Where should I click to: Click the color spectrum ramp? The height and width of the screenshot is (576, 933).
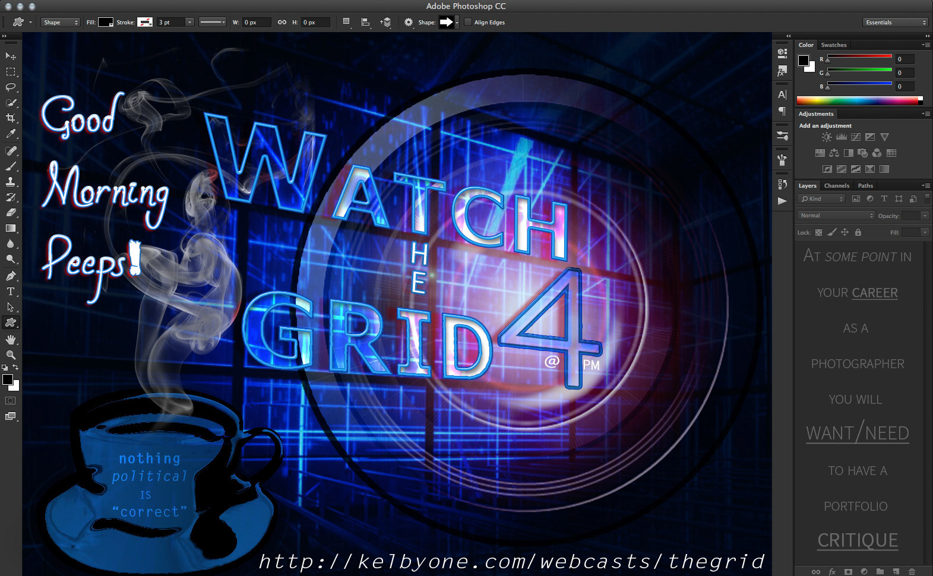click(x=859, y=100)
